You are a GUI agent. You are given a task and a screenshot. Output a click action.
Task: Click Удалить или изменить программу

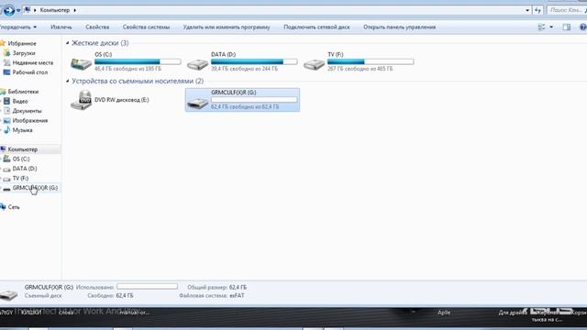point(227,27)
